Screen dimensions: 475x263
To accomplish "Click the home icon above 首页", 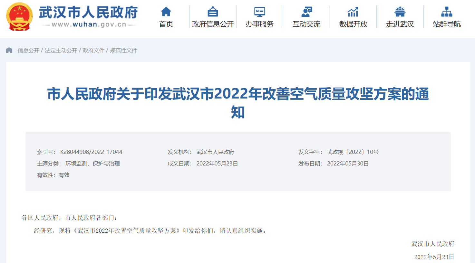I will coord(166,12).
